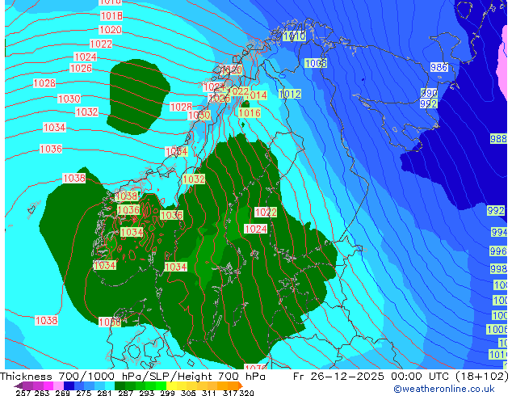Click the forecast date 'Fr 26-12-2025 00:00 UTC (18+102)'
The width and height of the screenshot is (512, 396).
click(x=401, y=377)
